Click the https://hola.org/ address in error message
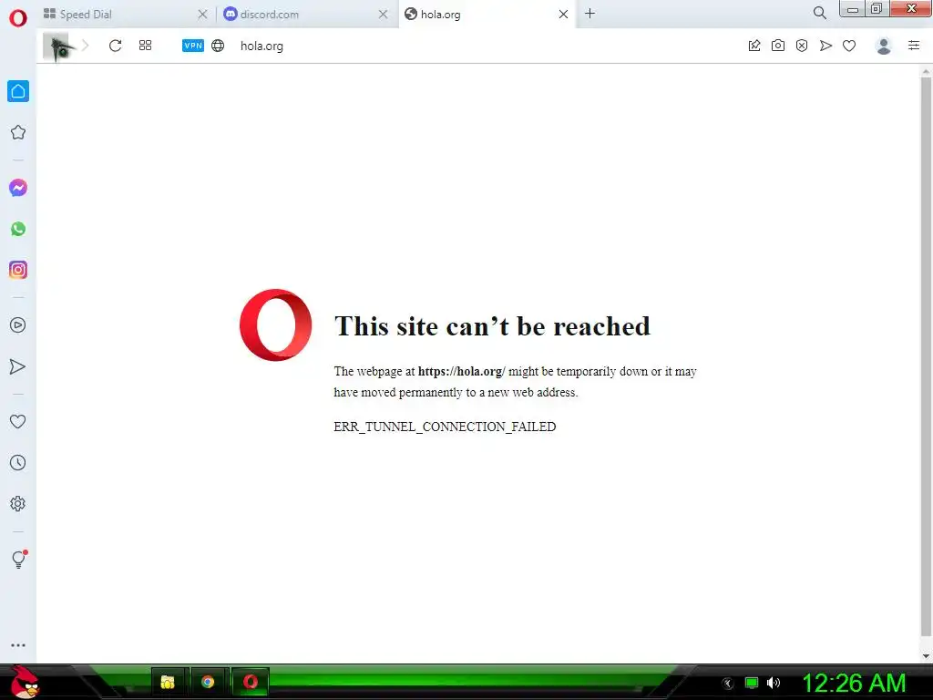The width and height of the screenshot is (933, 700). [x=462, y=372]
